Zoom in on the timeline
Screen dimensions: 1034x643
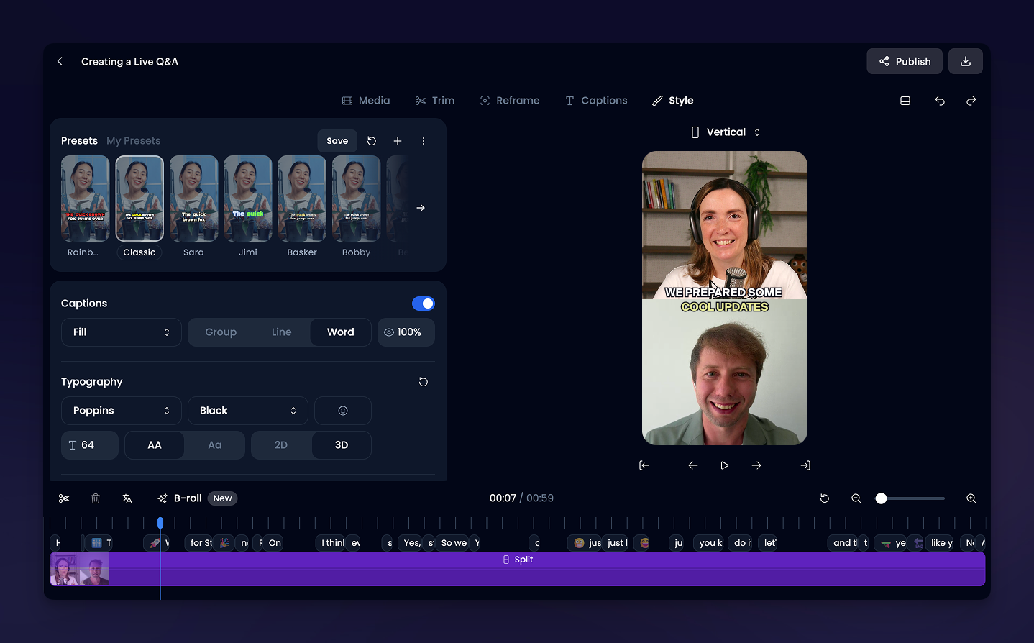[x=971, y=498]
